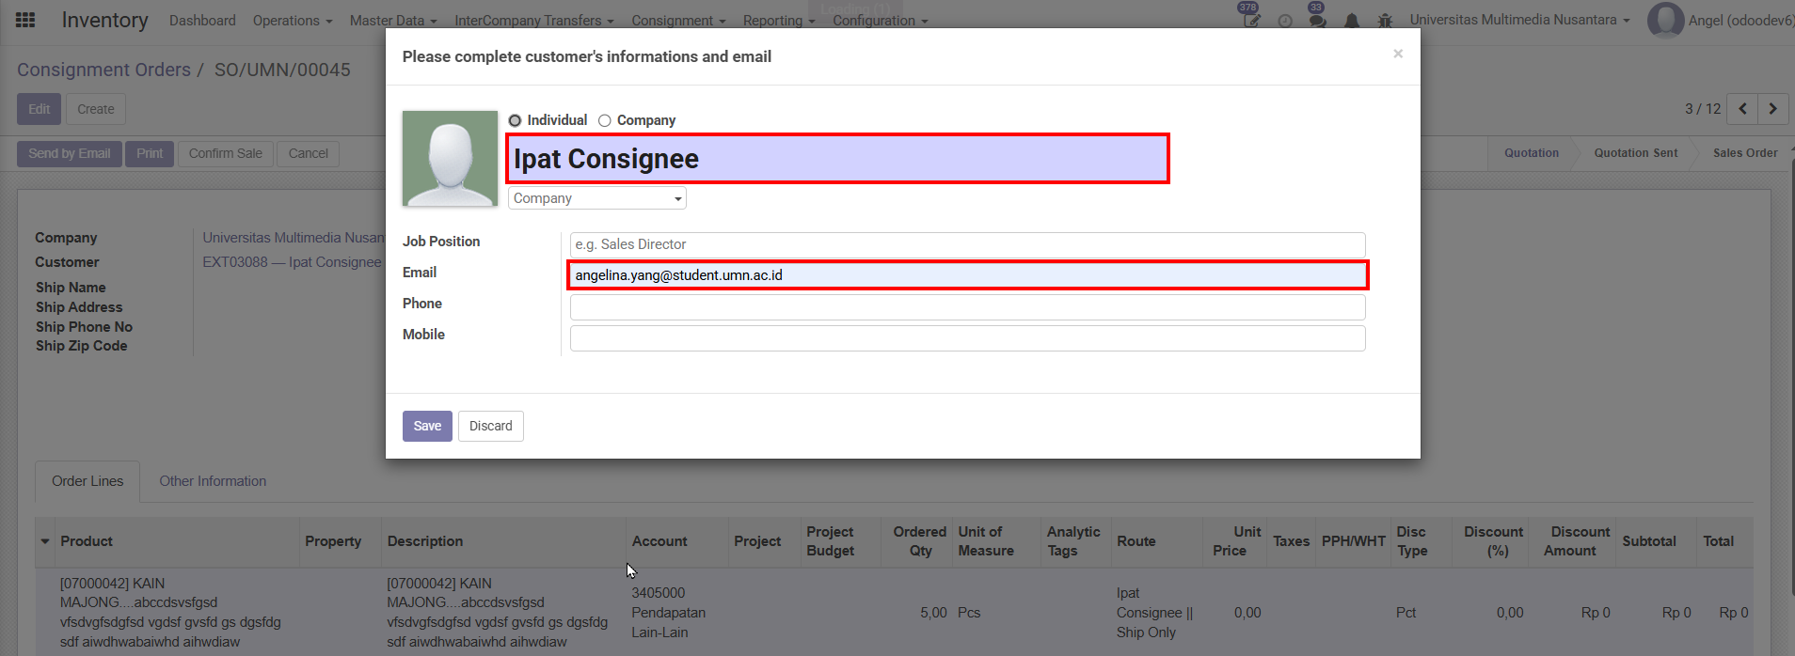This screenshot has height=656, width=1795.
Task: Open conversations icon with 33 badge
Action: coord(1317,20)
